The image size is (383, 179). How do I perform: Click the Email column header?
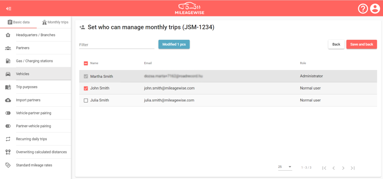[148, 63]
